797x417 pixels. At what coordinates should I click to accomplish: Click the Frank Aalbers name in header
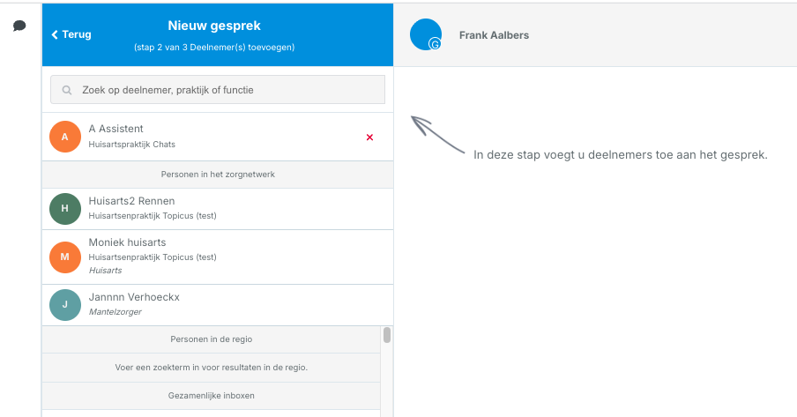[494, 35]
